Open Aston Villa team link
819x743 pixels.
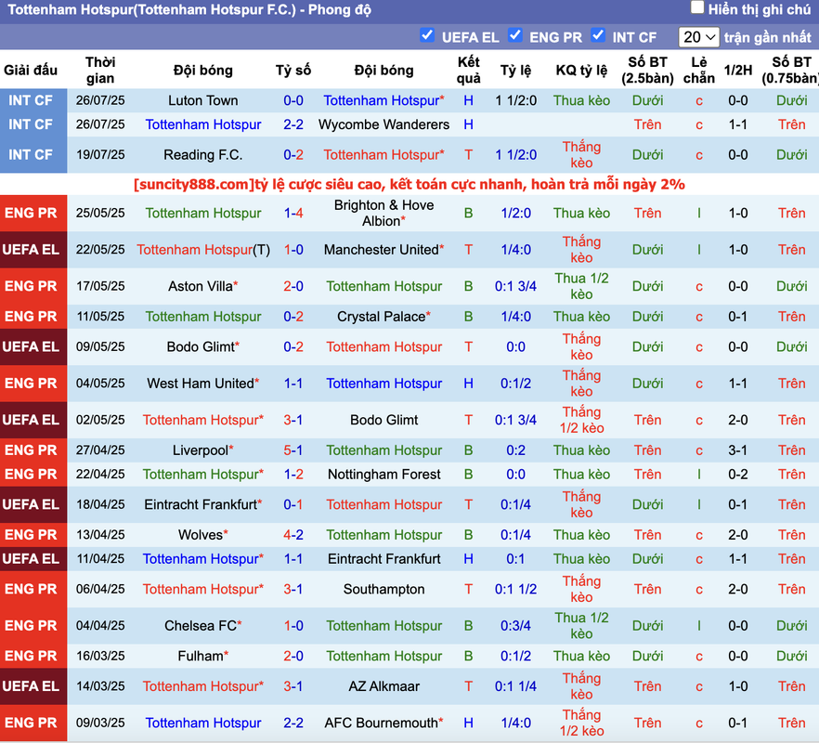(x=200, y=286)
